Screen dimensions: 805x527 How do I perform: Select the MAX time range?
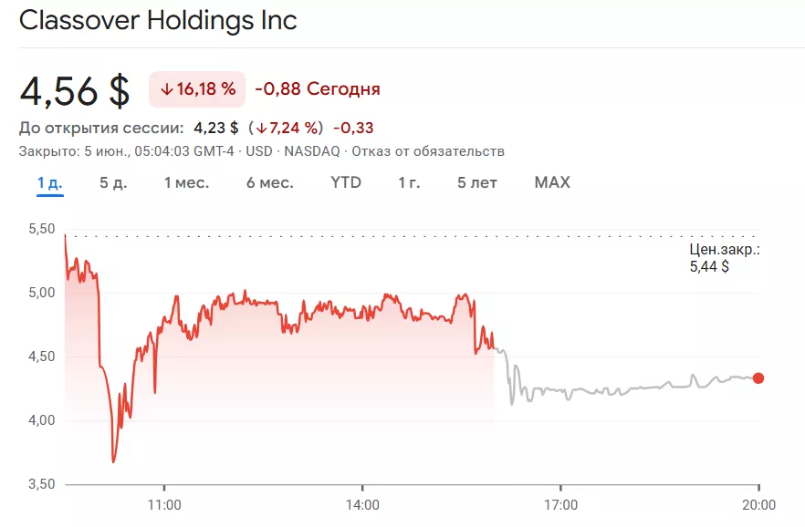[552, 182]
